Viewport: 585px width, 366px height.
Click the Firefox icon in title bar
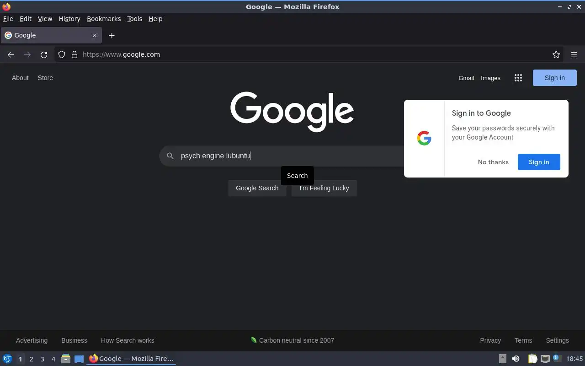6,6
